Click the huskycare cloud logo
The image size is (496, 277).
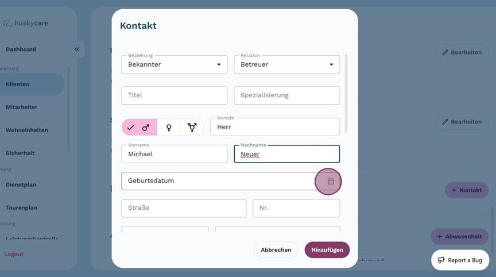[x=7, y=24]
